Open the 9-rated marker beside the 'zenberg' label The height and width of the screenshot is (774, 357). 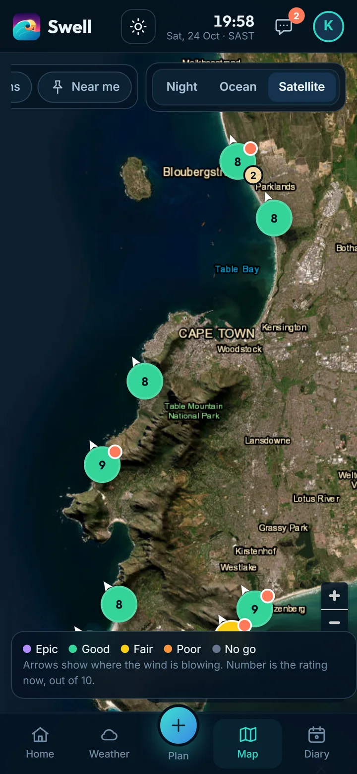pyautogui.click(x=254, y=609)
